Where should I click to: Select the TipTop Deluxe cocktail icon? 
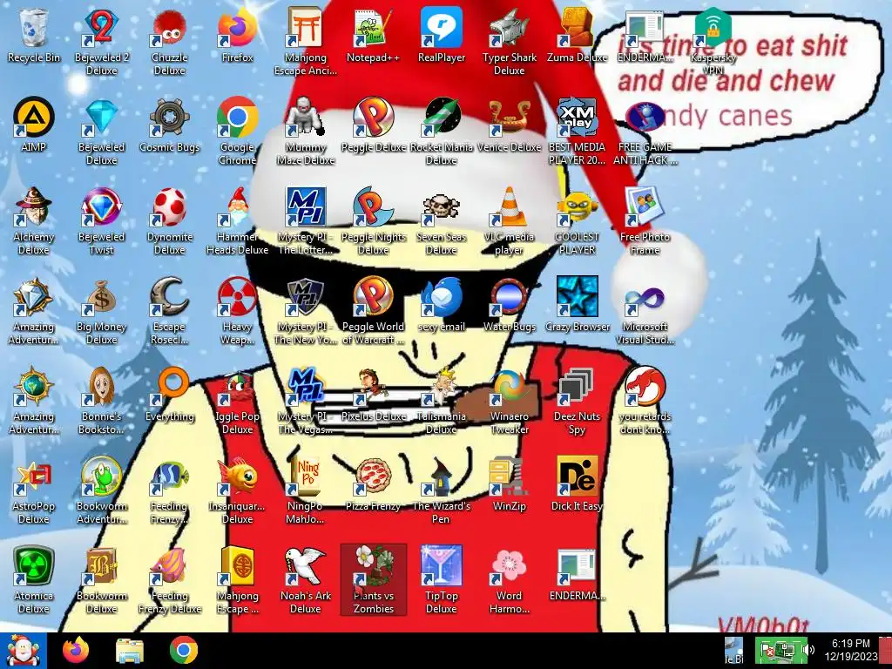coord(442,566)
